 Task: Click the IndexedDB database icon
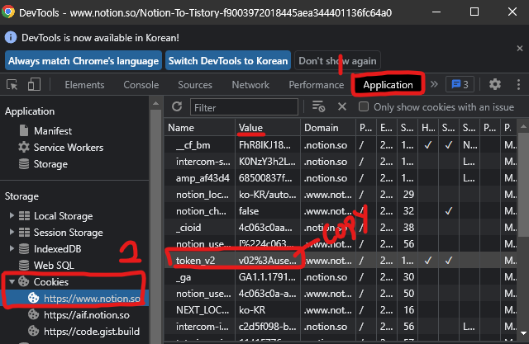(24, 249)
